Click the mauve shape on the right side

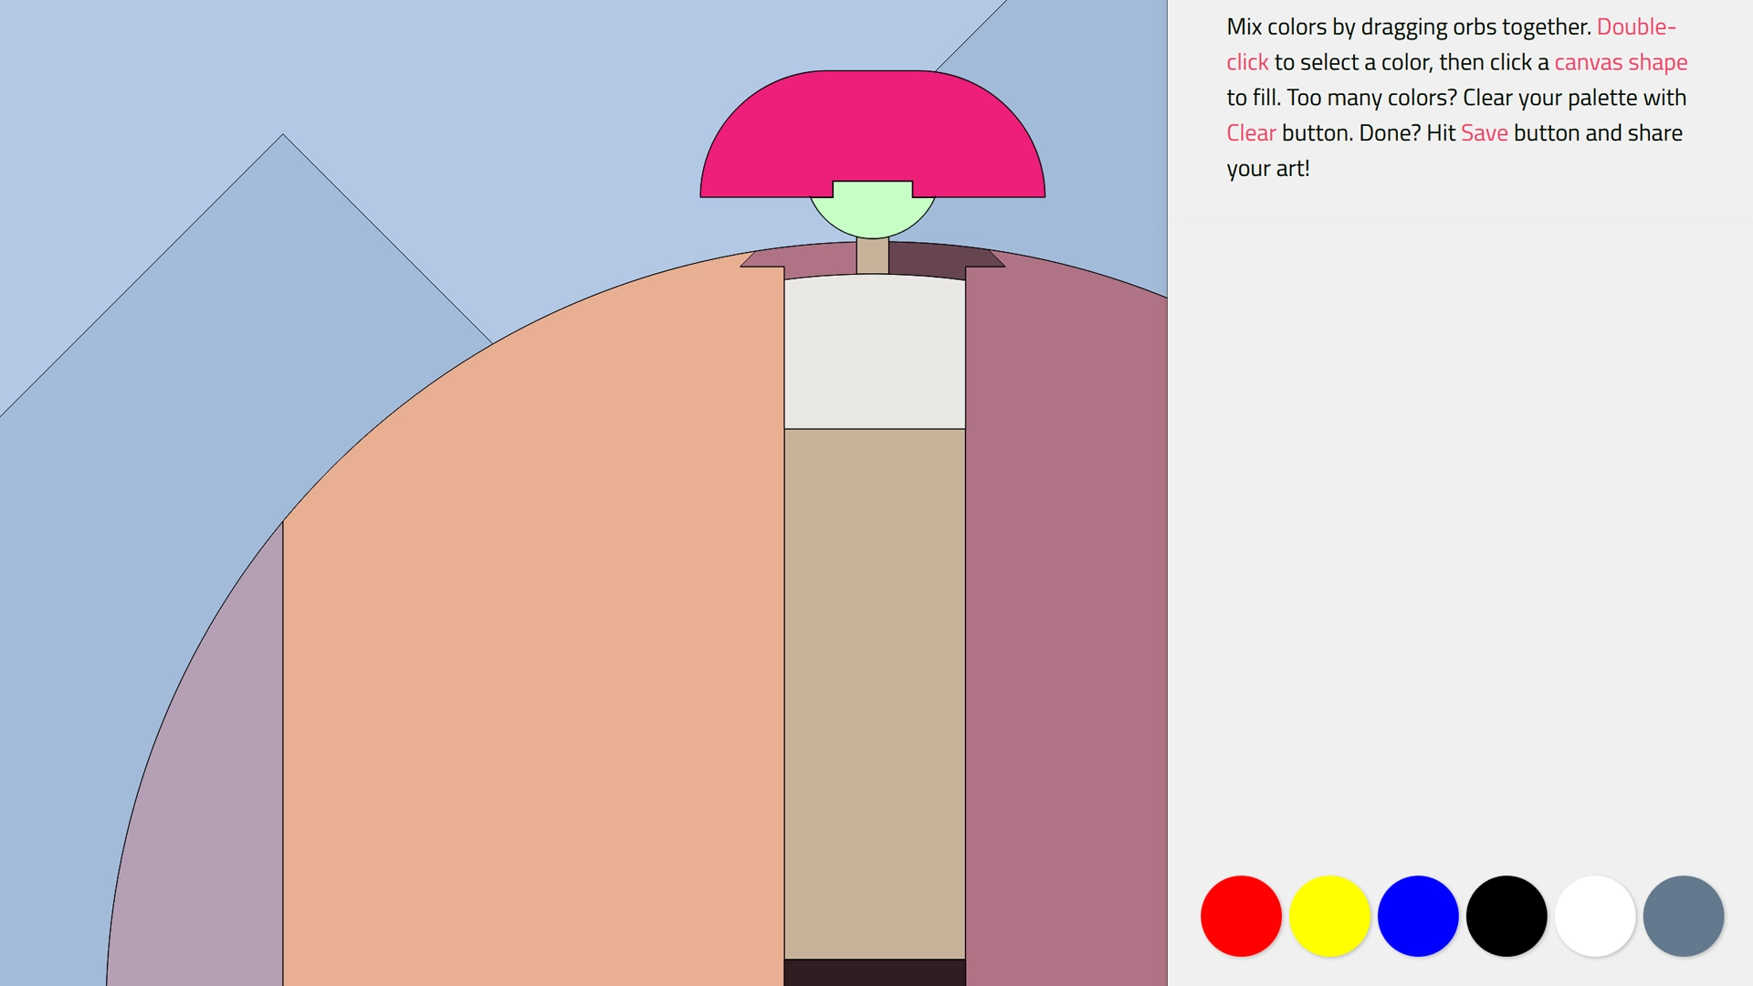[1068, 639]
